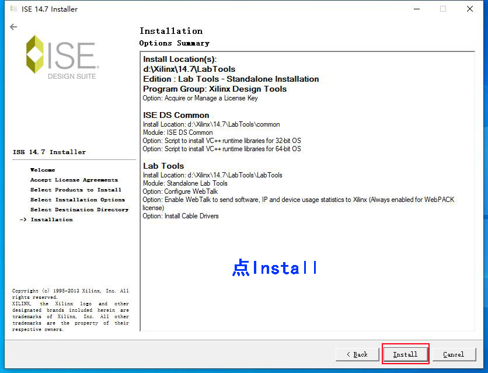
Task: Close the ISE 14.7 Installer window
Action: (470, 9)
